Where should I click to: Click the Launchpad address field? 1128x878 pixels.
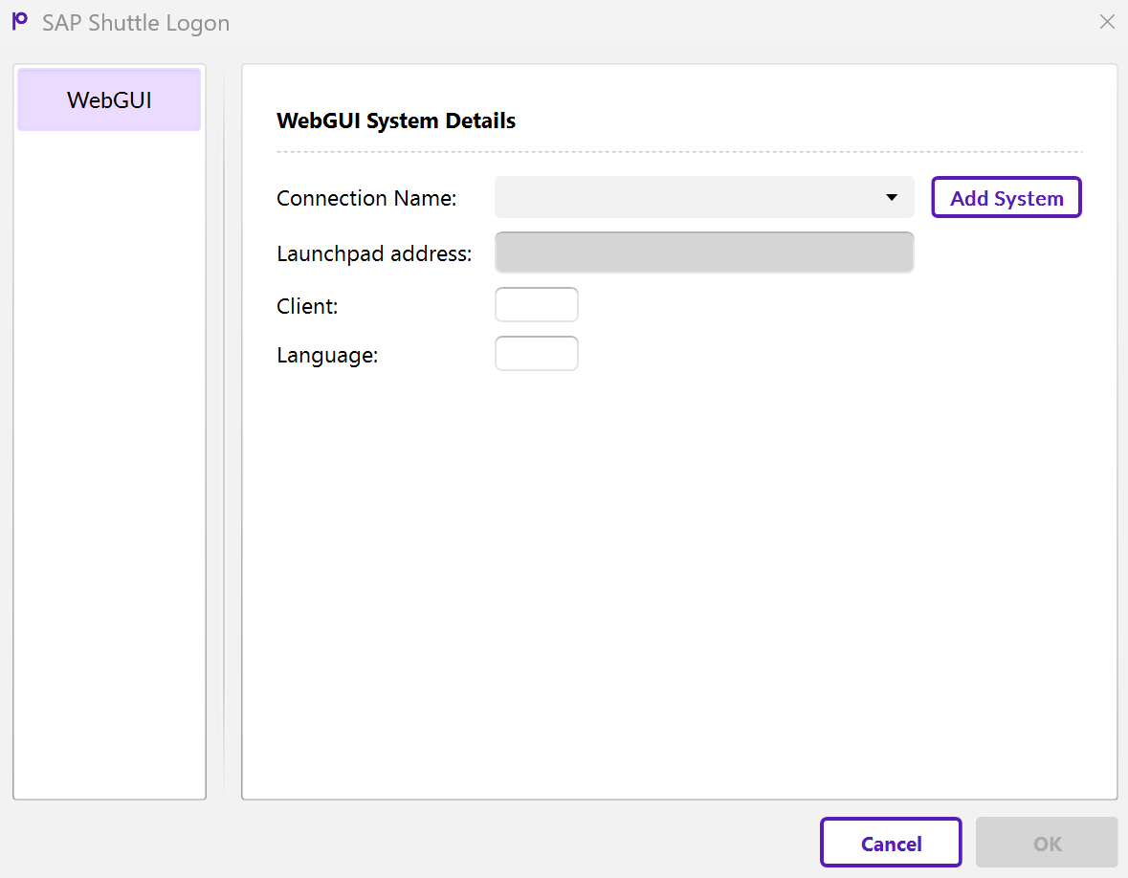coord(704,252)
